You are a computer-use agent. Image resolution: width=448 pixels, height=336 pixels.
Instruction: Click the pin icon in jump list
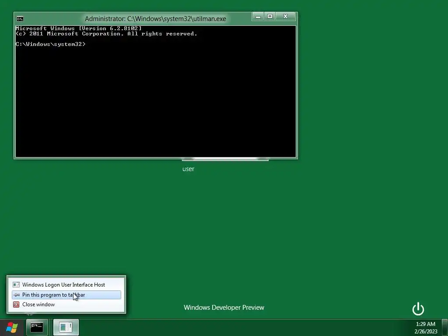tap(17, 295)
